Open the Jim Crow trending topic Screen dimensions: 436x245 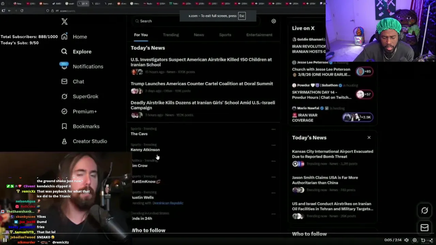point(140,166)
